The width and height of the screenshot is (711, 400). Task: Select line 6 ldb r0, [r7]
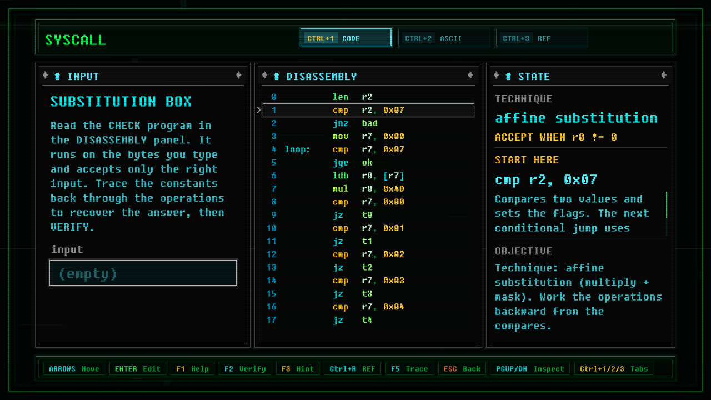[x=368, y=176]
